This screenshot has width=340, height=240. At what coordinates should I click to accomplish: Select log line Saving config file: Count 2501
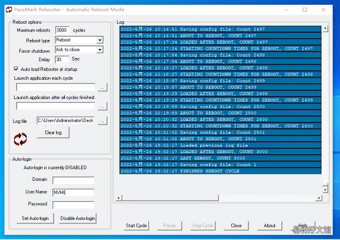[220, 132]
